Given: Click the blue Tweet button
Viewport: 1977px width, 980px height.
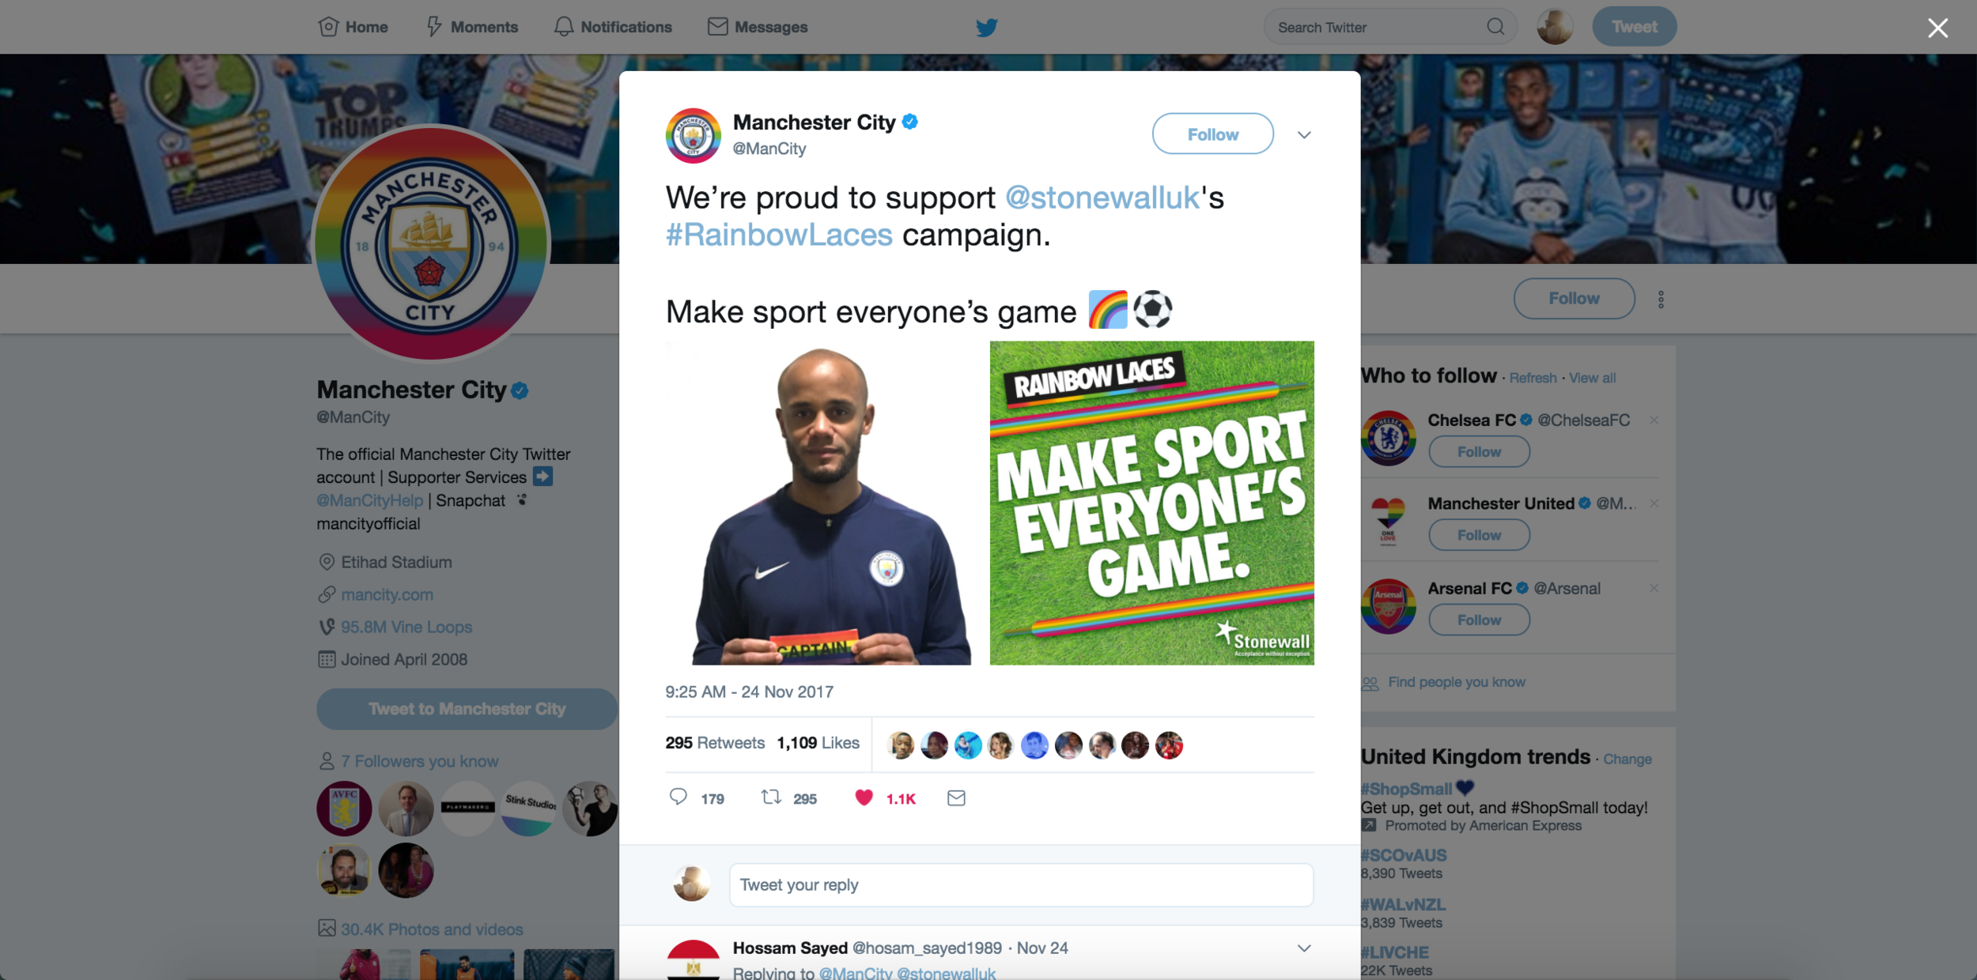Looking at the screenshot, I should tap(1634, 27).
